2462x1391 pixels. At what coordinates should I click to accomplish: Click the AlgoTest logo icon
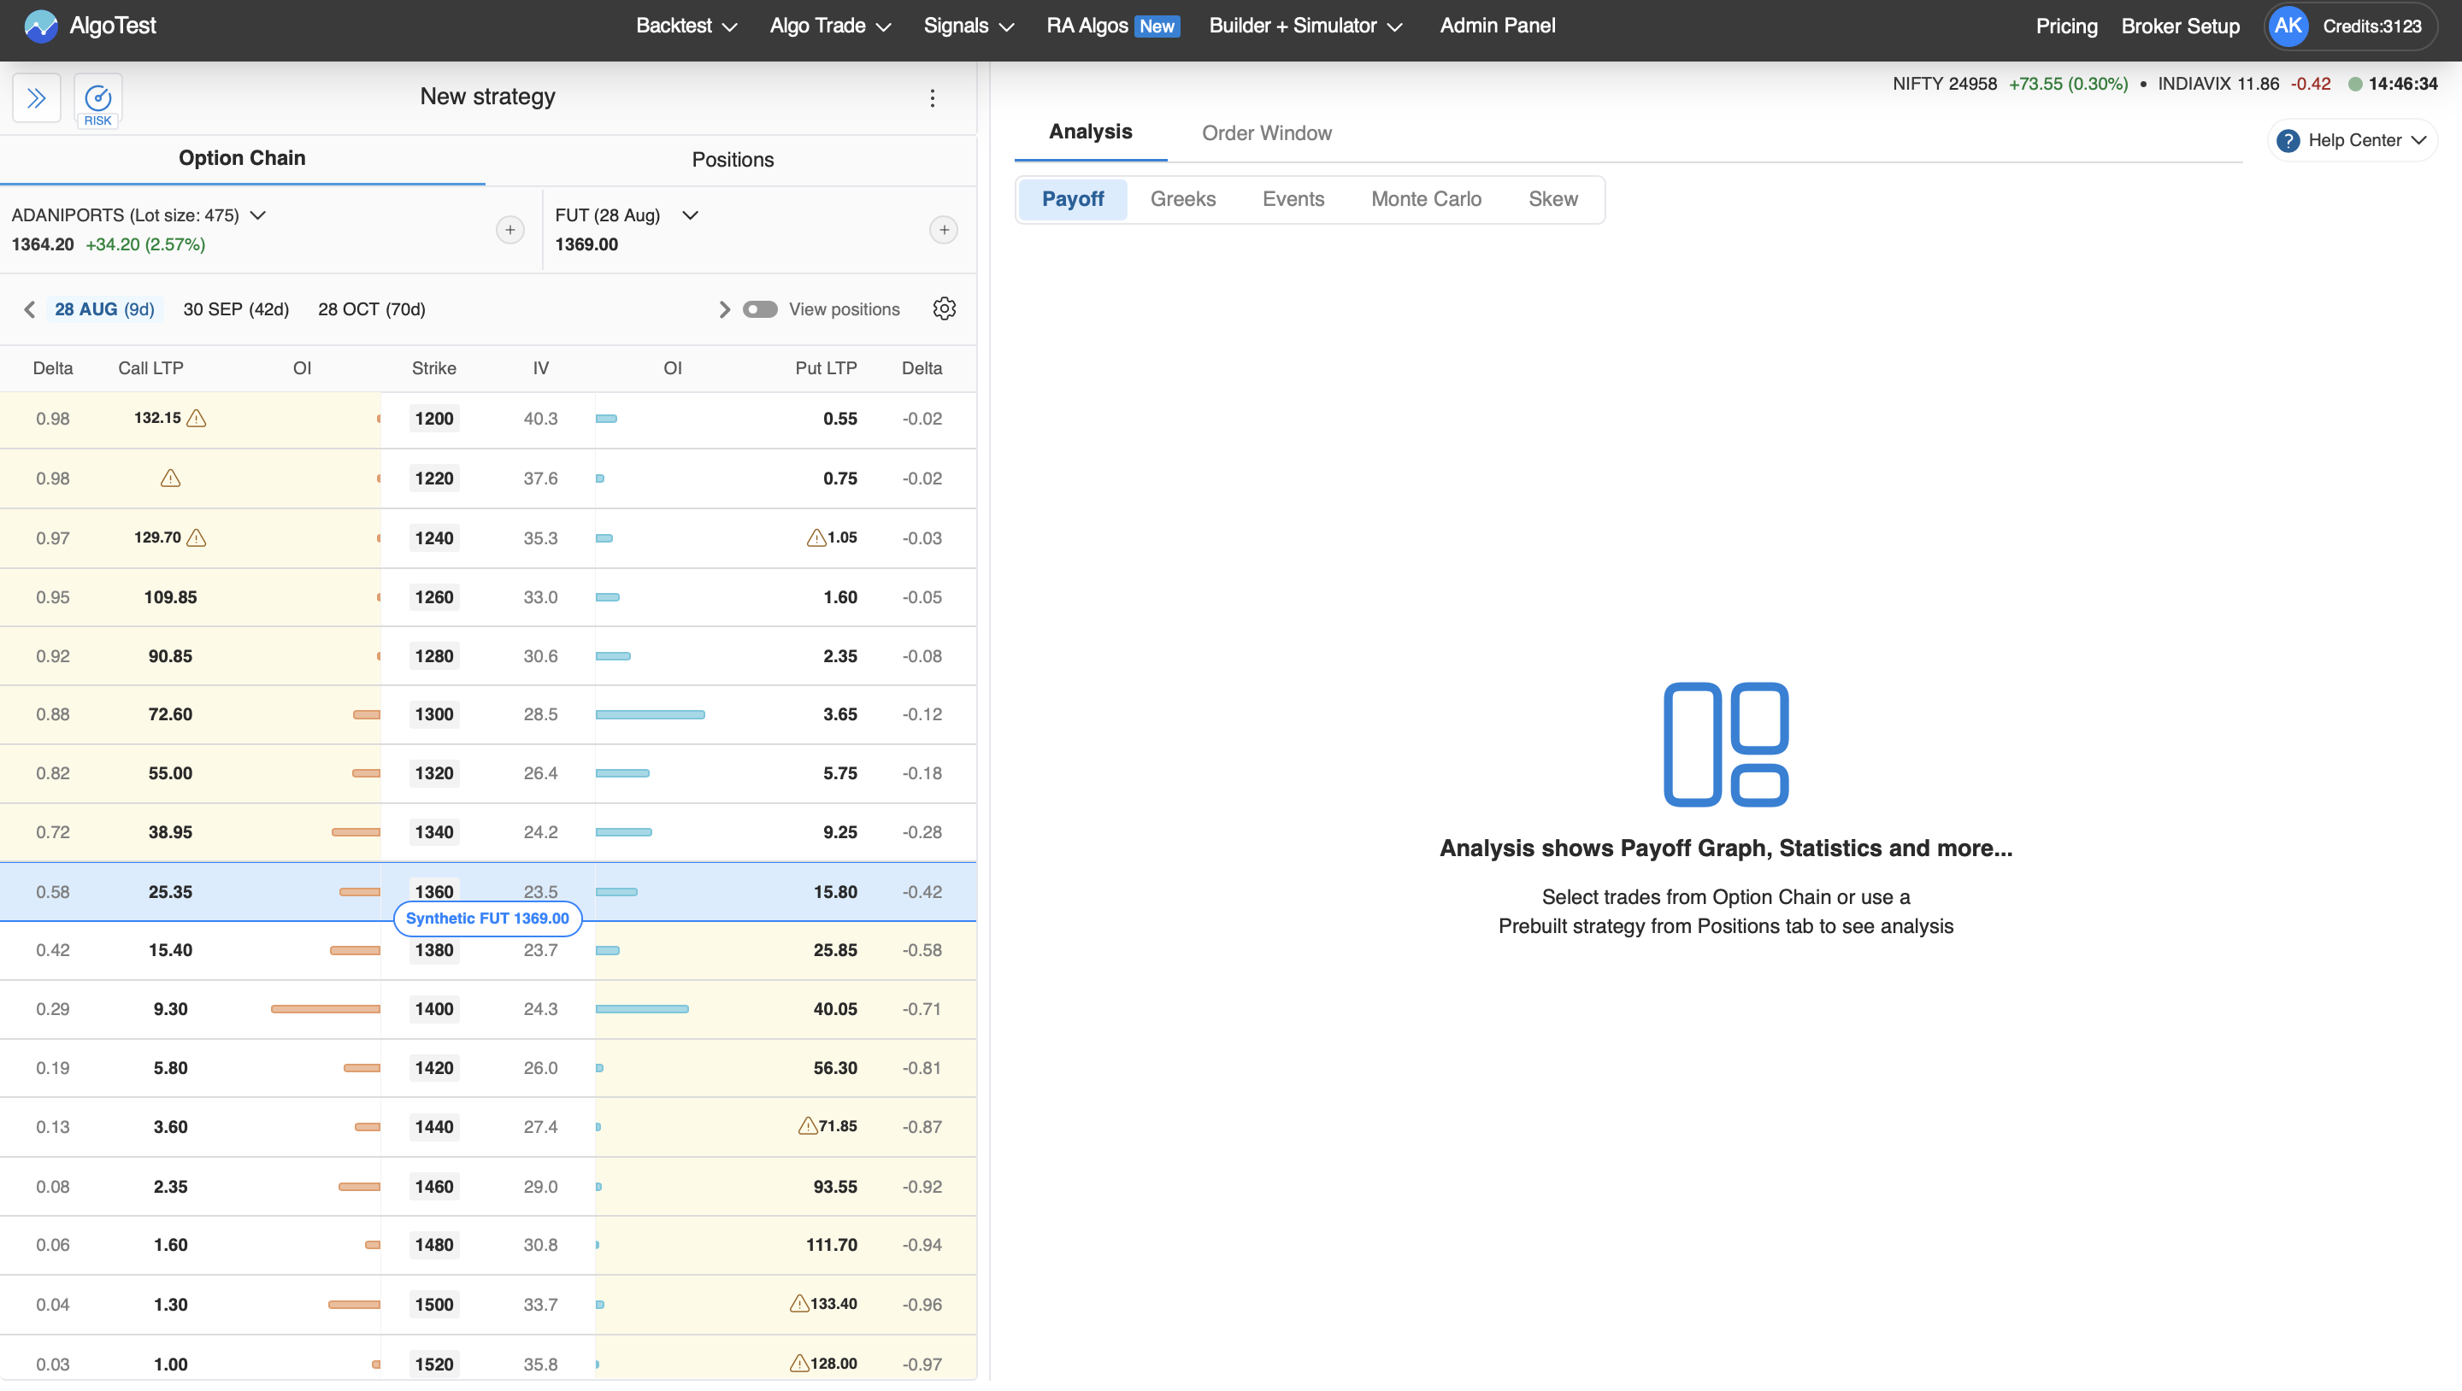coord(40,26)
